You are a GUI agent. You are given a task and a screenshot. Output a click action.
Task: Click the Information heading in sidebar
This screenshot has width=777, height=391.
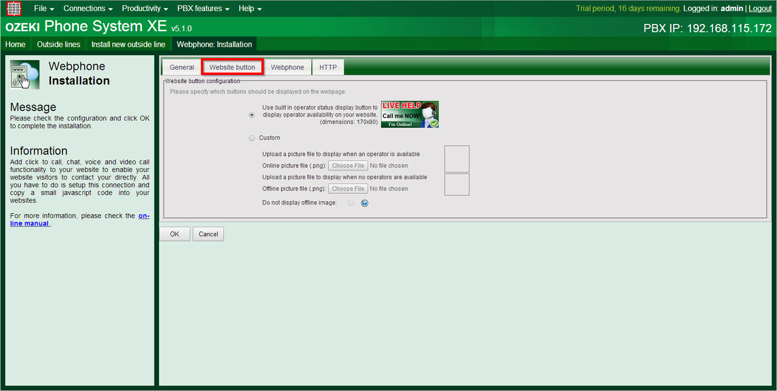[x=39, y=151]
